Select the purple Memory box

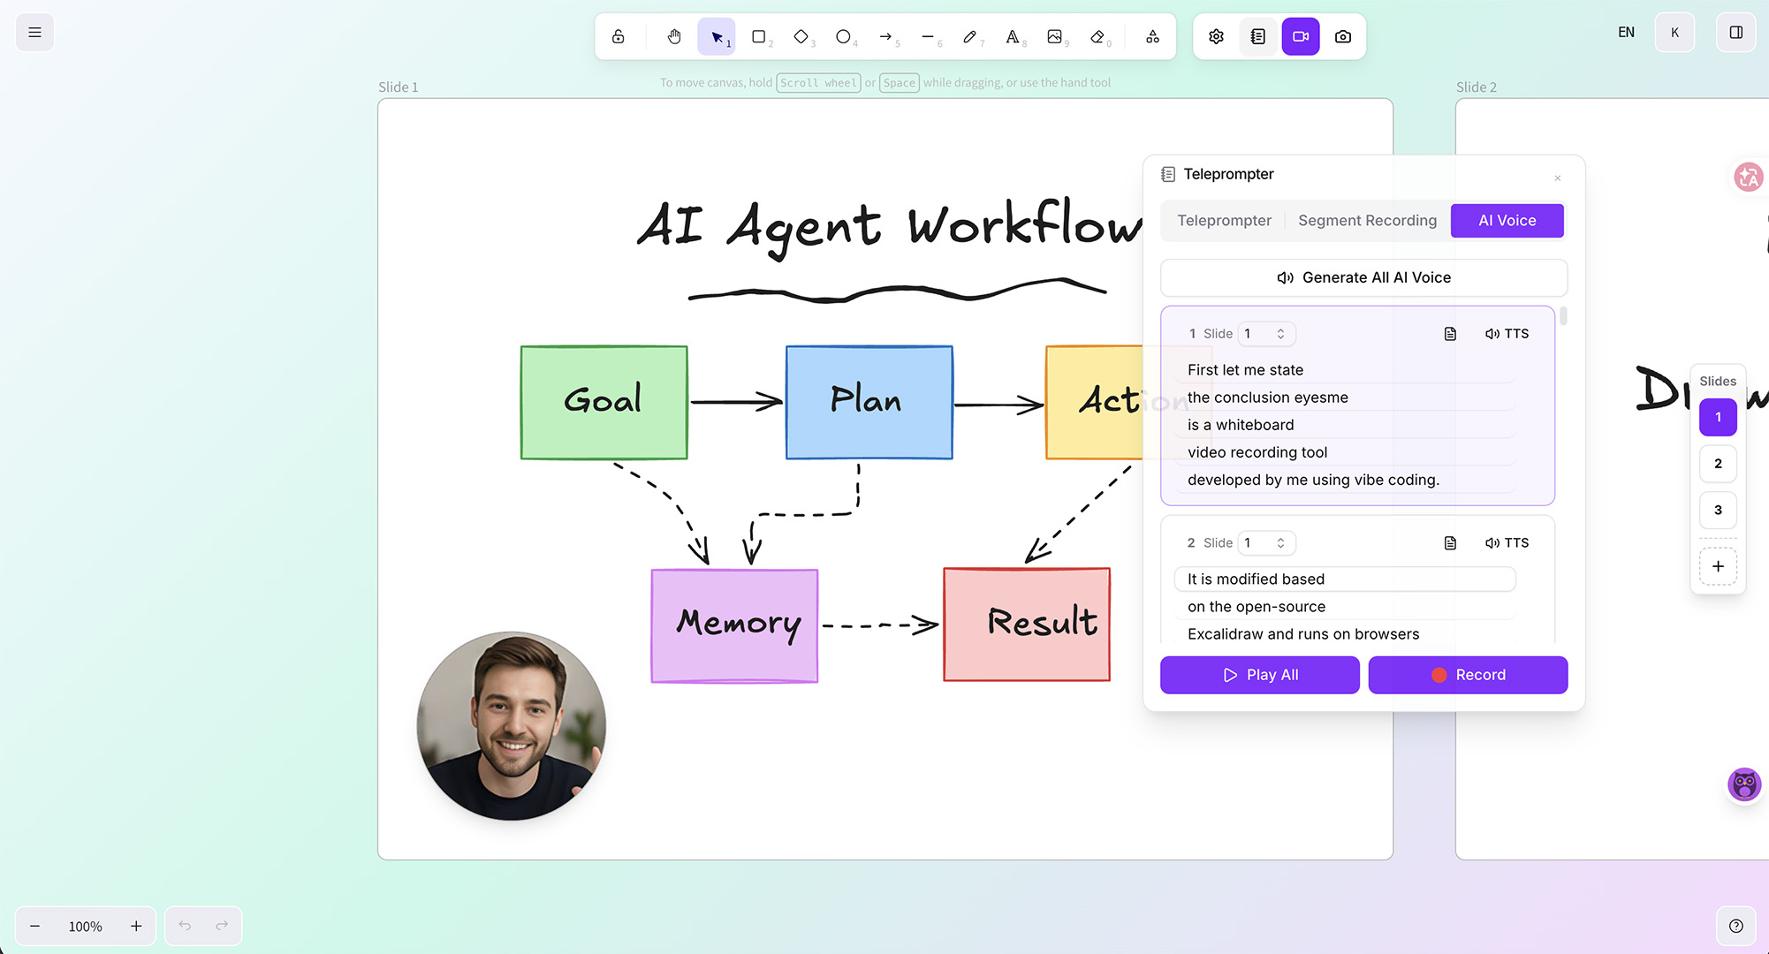[734, 625]
